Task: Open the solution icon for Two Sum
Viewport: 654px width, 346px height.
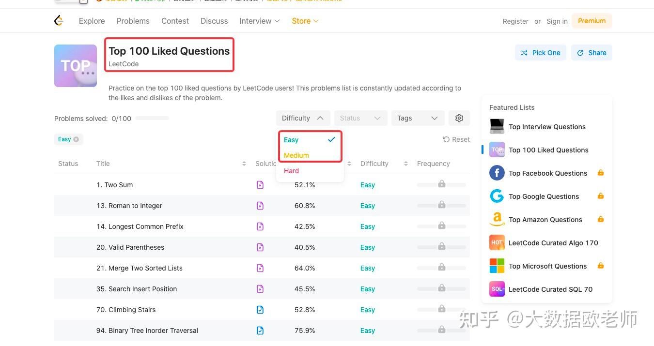Action: (260, 185)
